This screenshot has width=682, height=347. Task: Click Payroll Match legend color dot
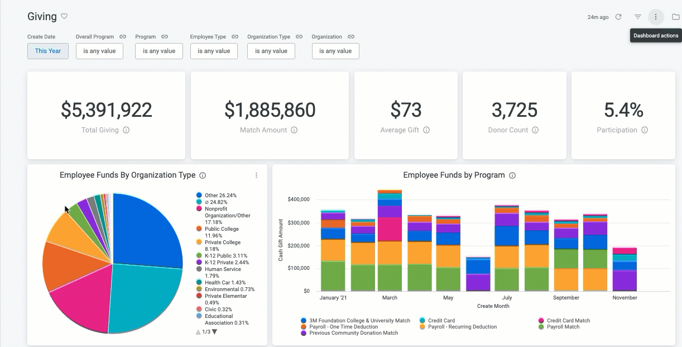tap(541, 327)
